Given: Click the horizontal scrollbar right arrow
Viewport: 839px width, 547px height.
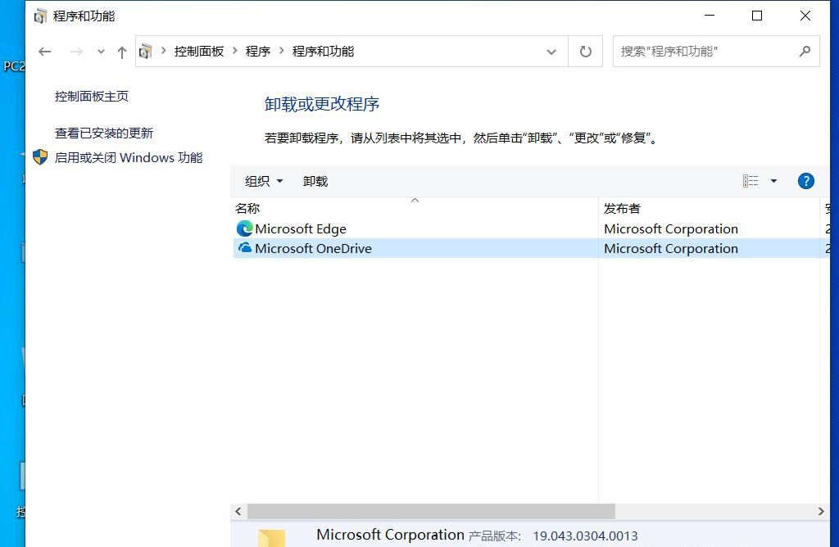Looking at the screenshot, I should (x=821, y=512).
